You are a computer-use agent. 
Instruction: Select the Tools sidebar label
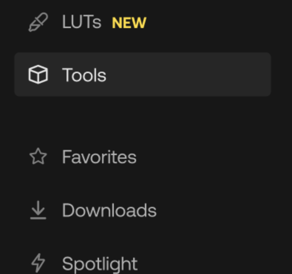click(x=84, y=75)
